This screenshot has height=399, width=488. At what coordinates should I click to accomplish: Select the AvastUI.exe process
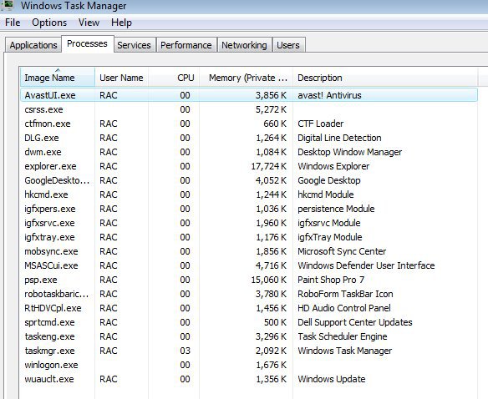coord(249,95)
